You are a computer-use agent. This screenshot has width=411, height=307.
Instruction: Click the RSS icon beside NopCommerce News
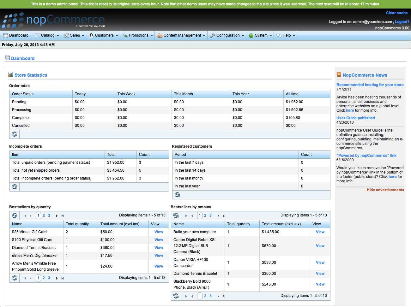click(339, 75)
